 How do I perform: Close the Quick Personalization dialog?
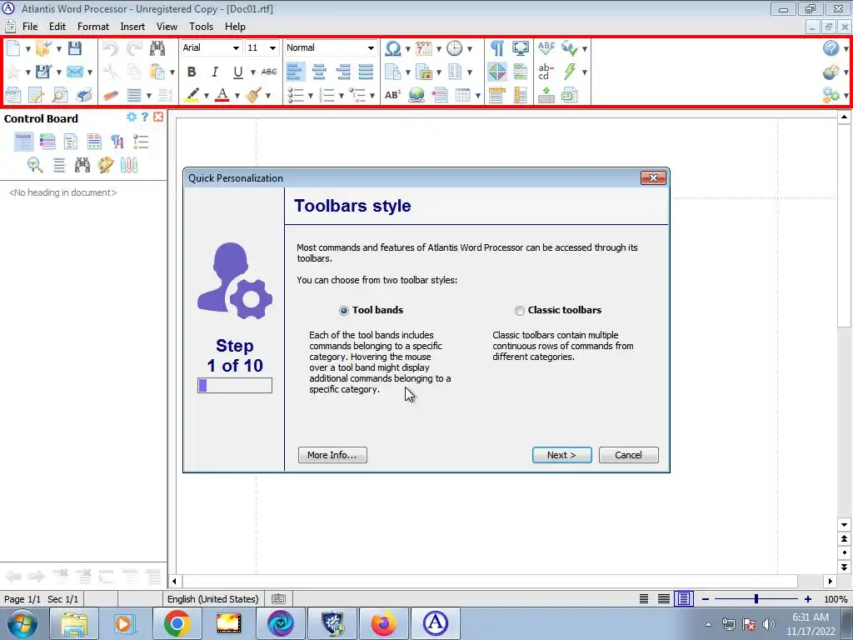click(x=653, y=178)
